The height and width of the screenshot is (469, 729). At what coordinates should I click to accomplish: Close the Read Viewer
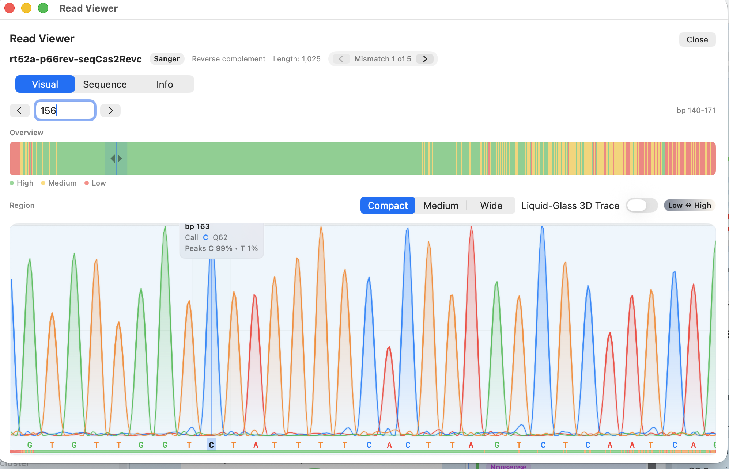[697, 39]
